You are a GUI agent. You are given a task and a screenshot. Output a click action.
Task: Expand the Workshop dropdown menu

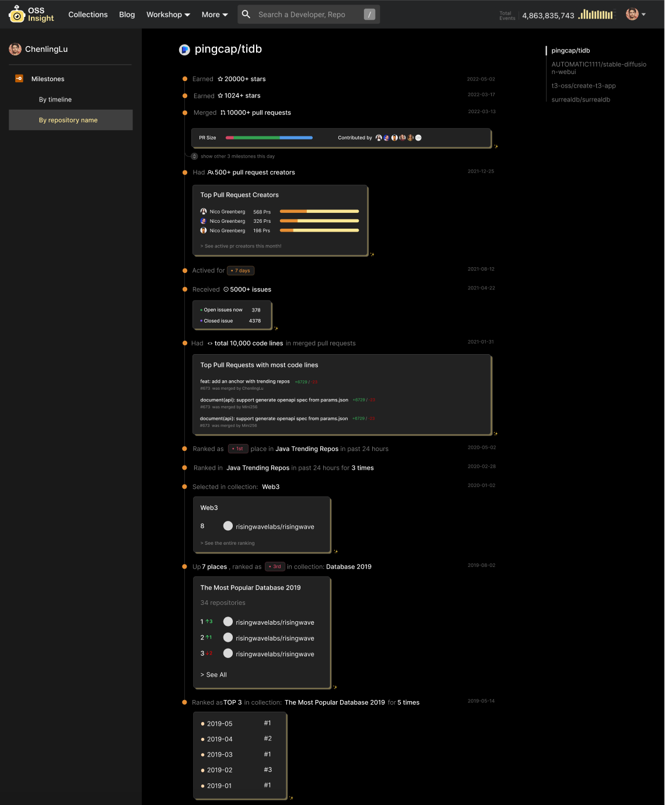(x=168, y=15)
